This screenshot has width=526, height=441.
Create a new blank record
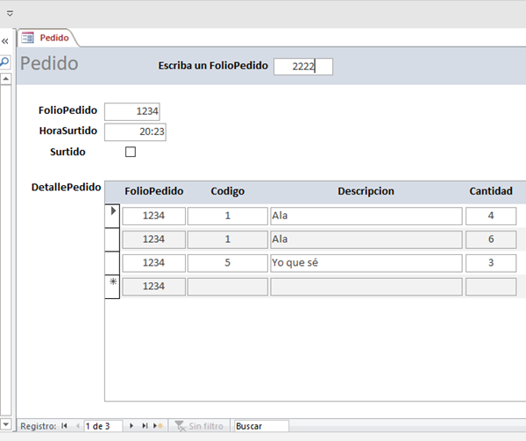point(158,425)
